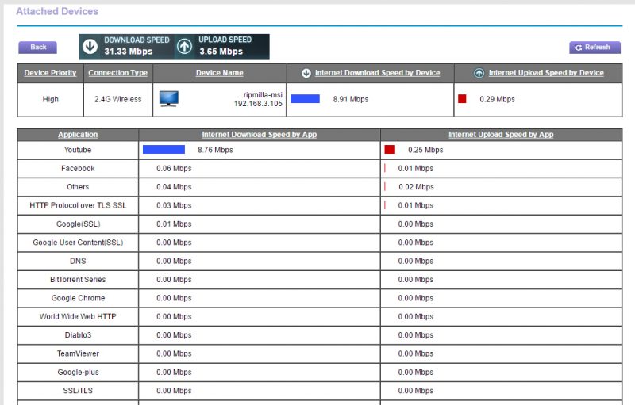The width and height of the screenshot is (635, 405).
Task: Select the Diablo3 application entry
Action: pyautogui.click(x=78, y=335)
